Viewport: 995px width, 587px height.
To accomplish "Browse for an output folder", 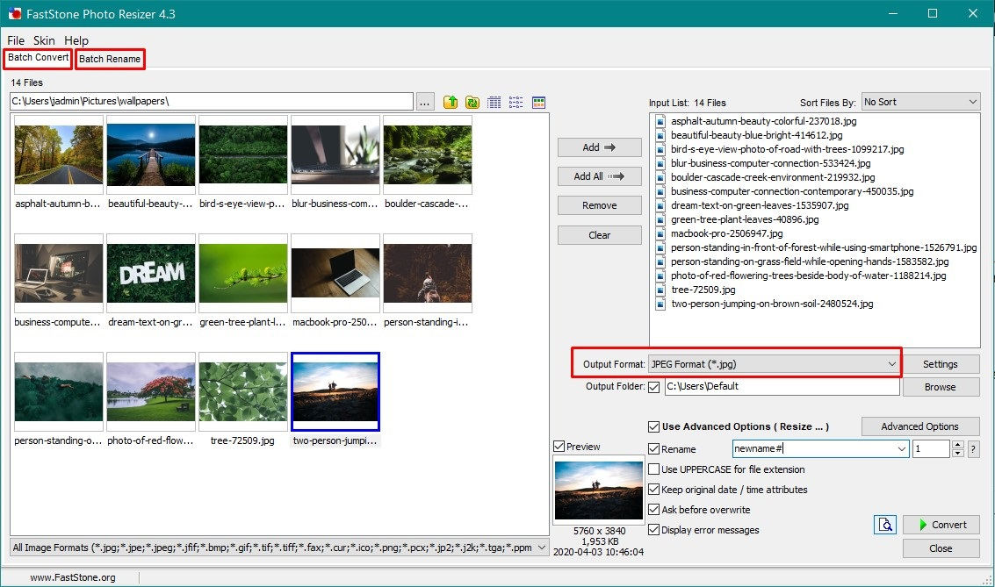I will [941, 387].
